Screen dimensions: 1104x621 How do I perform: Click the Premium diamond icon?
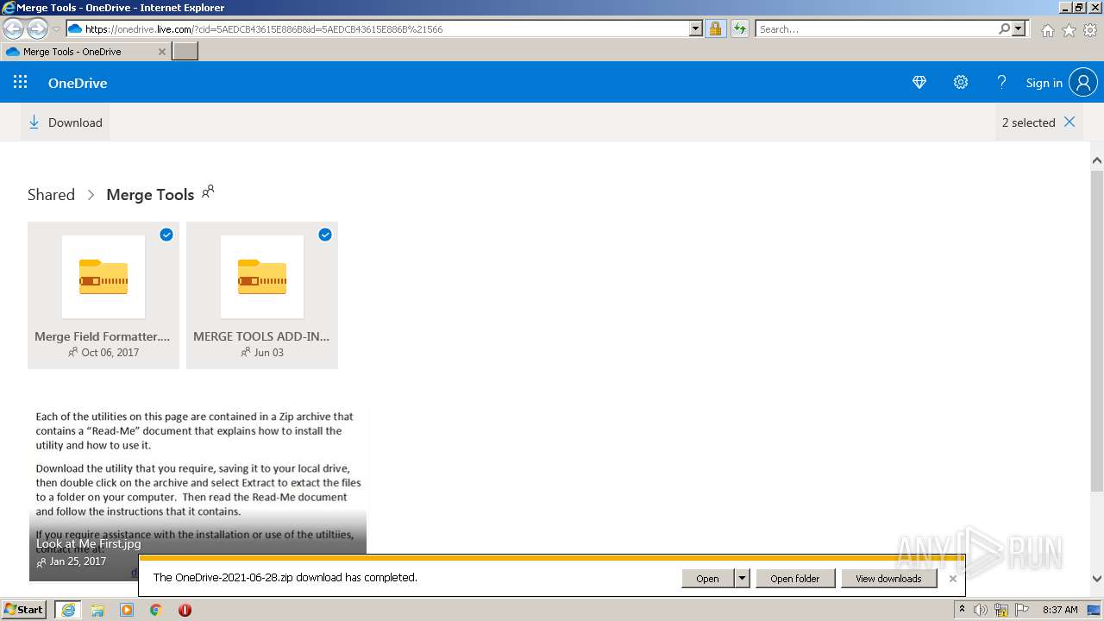click(x=919, y=83)
